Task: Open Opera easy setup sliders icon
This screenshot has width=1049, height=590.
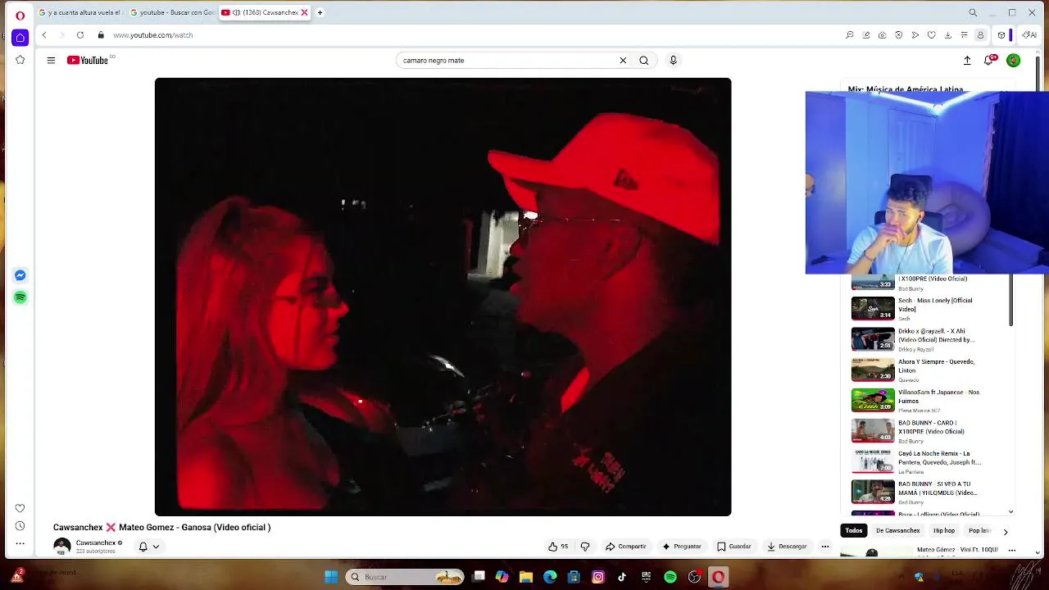Action: [965, 35]
